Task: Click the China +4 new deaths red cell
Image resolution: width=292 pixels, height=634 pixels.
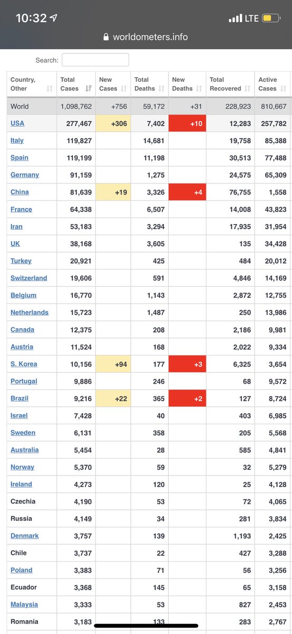Action: pos(187,192)
